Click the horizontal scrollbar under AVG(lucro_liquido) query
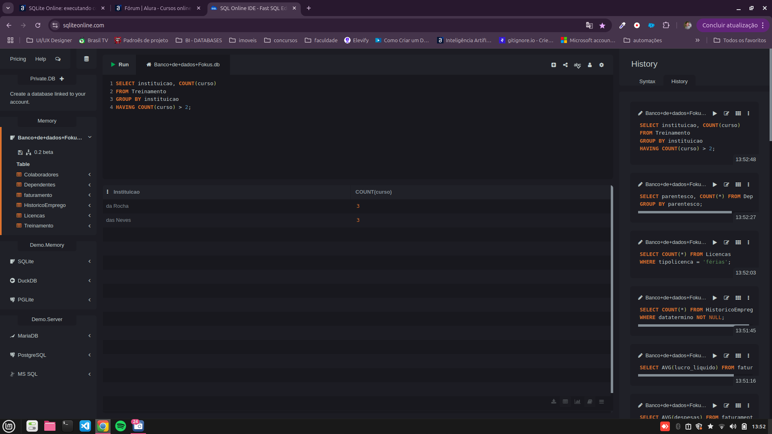The width and height of the screenshot is (772, 434). 686,375
